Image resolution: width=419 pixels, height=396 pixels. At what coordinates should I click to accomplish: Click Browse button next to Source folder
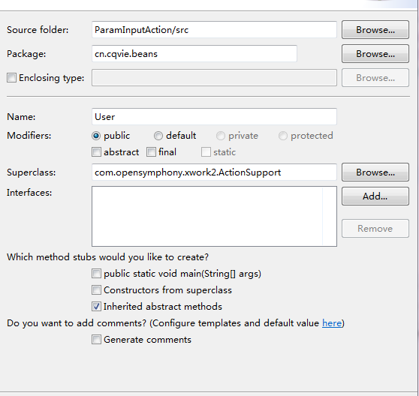coord(375,29)
